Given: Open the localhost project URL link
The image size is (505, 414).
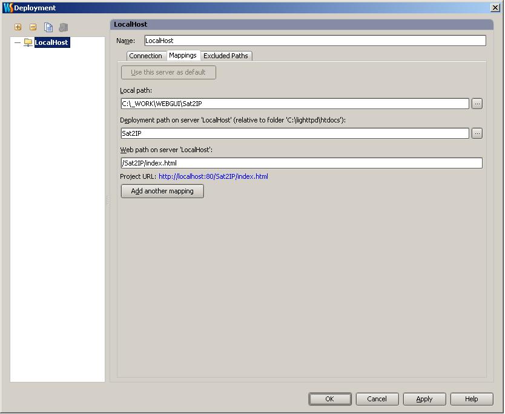Looking at the screenshot, I should click(213, 176).
